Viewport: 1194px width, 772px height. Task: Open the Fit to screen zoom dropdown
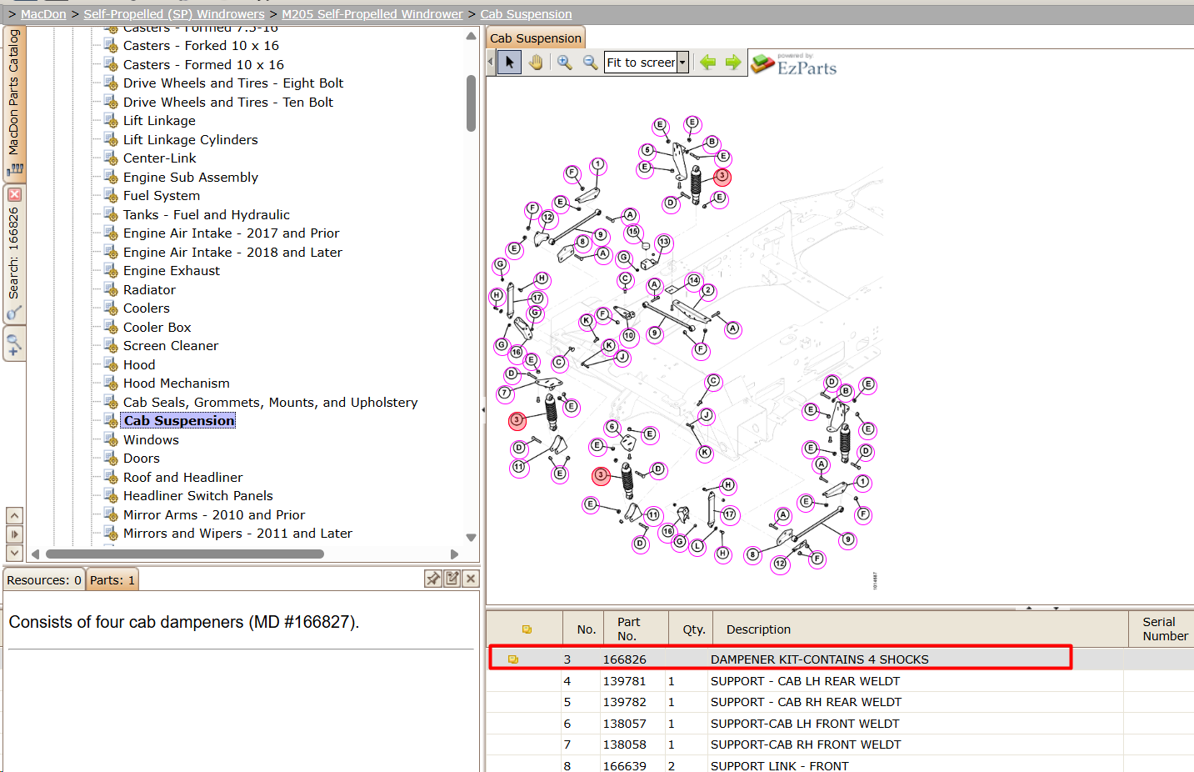[x=682, y=63]
